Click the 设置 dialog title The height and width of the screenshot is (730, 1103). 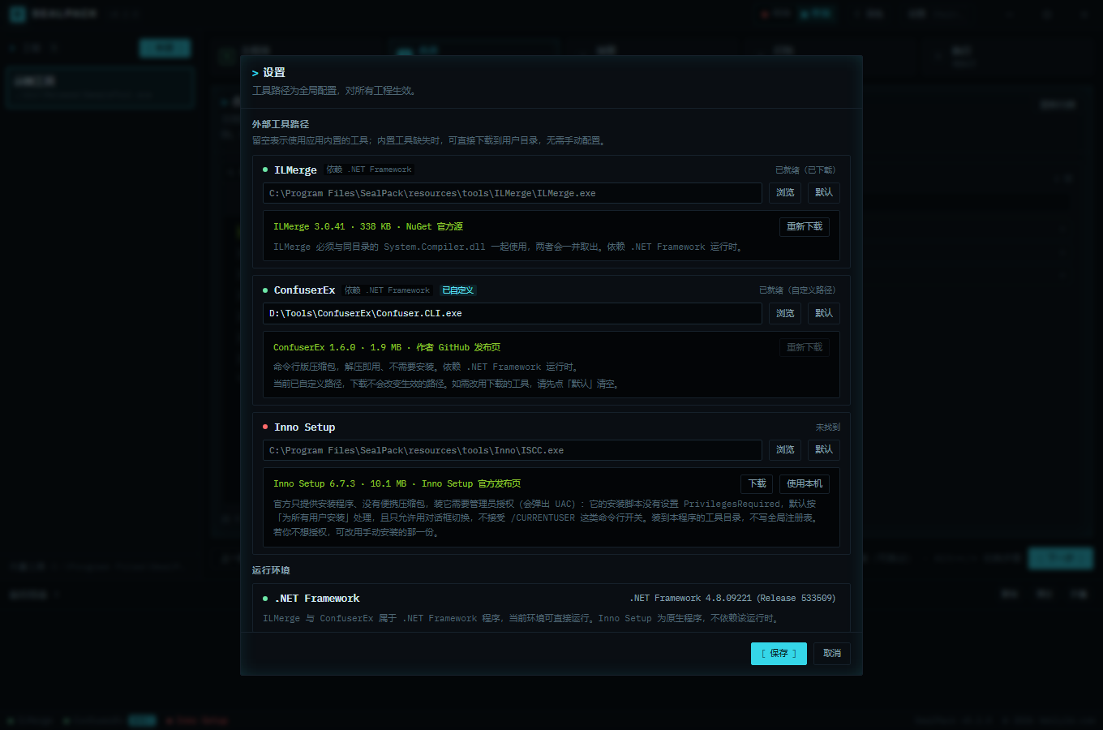(x=274, y=73)
